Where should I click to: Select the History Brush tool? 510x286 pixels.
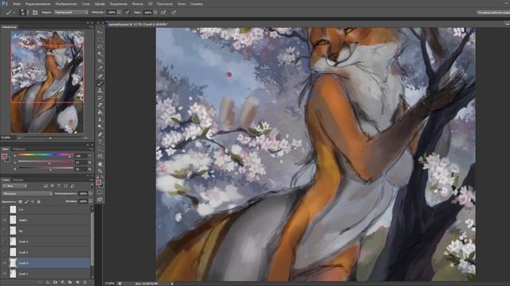pyautogui.click(x=100, y=98)
